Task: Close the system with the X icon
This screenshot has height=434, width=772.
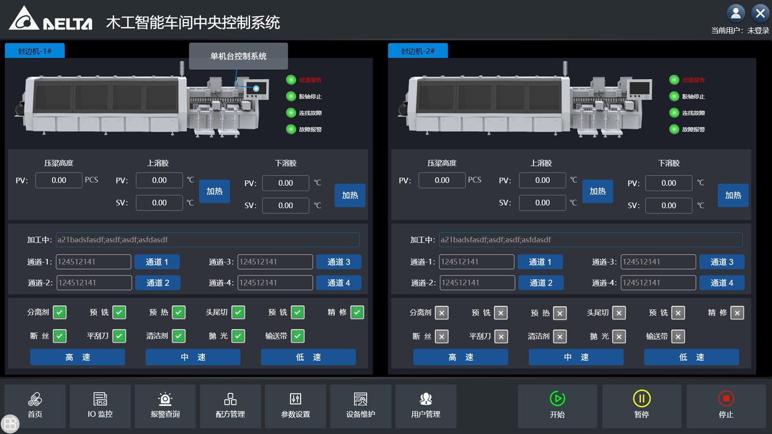Action: click(760, 14)
